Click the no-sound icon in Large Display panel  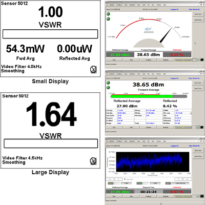(x=93, y=161)
